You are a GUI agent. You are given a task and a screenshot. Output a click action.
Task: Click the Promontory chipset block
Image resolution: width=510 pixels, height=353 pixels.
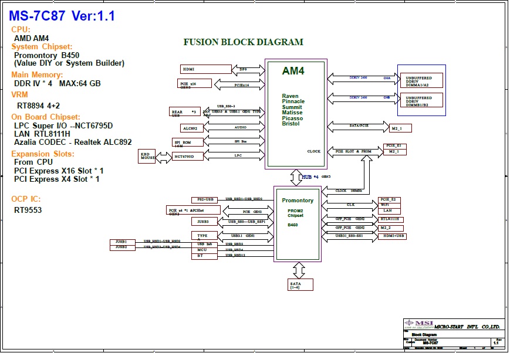(298, 223)
